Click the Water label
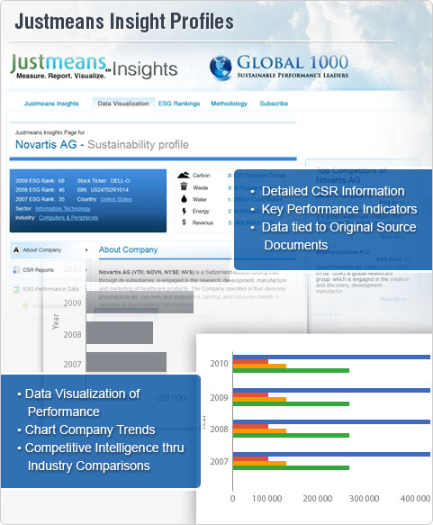This screenshot has height=525, width=433. coord(200,200)
